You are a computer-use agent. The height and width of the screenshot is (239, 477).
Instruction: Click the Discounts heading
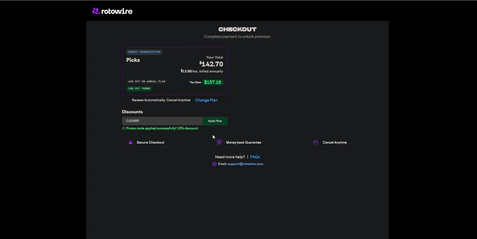132,112
